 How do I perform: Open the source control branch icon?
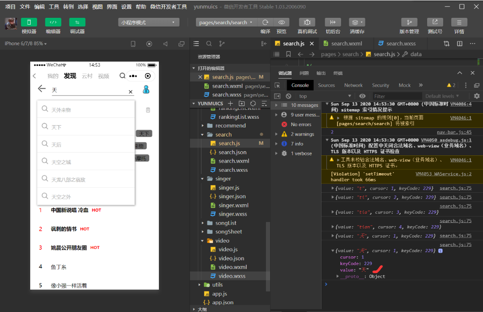coord(222,44)
